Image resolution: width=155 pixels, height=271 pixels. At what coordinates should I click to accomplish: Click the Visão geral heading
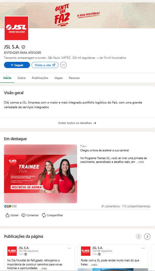[x=14, y=93]
